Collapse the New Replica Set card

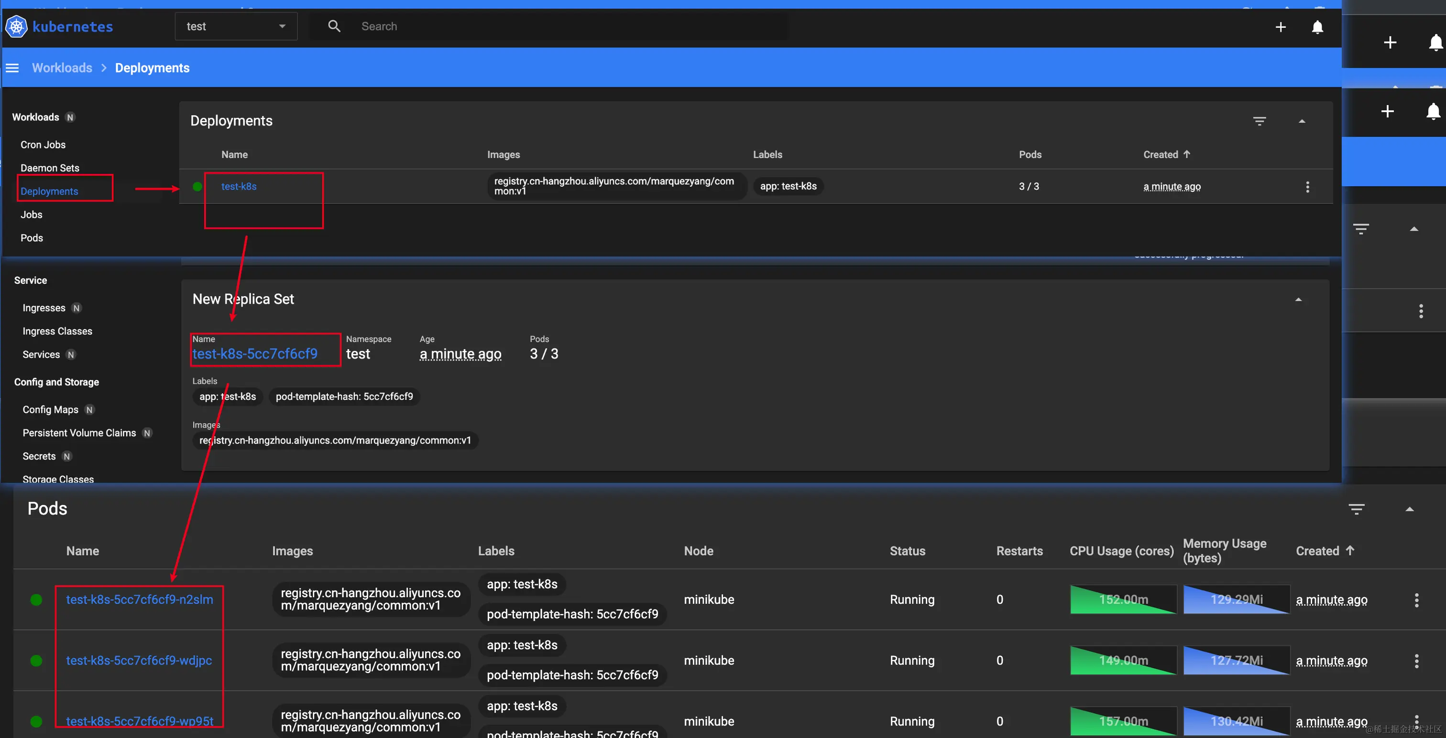1298,299
